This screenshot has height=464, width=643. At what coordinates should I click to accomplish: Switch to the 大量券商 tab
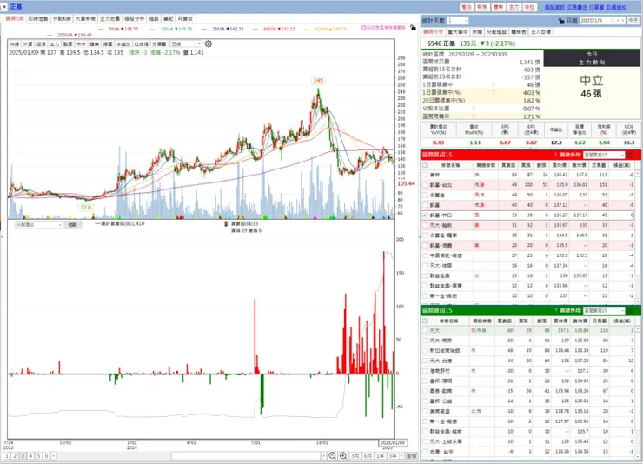coord(85,18)
